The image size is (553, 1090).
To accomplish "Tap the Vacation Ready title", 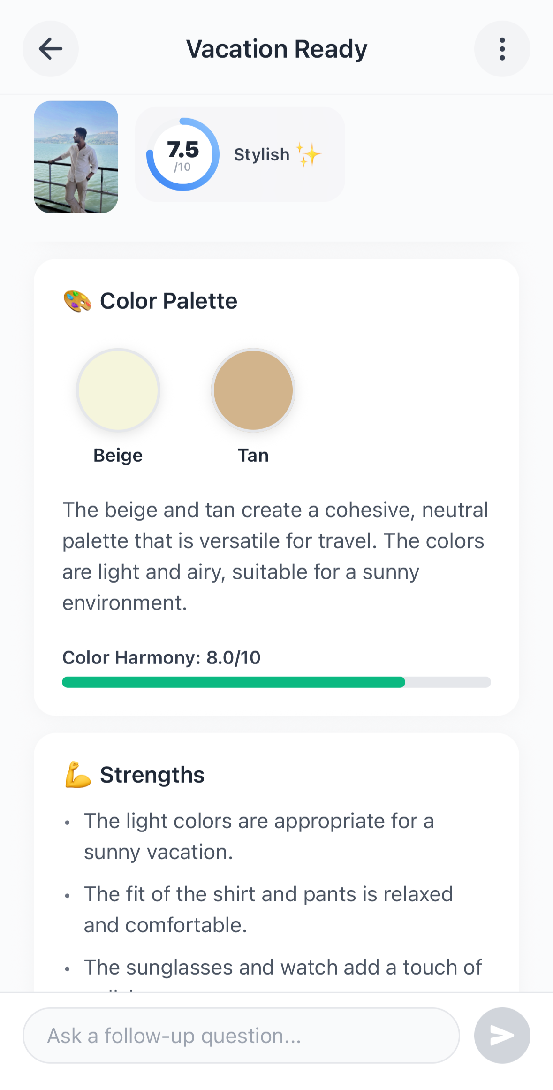I will pyautogui.click(x=276, y=48).
